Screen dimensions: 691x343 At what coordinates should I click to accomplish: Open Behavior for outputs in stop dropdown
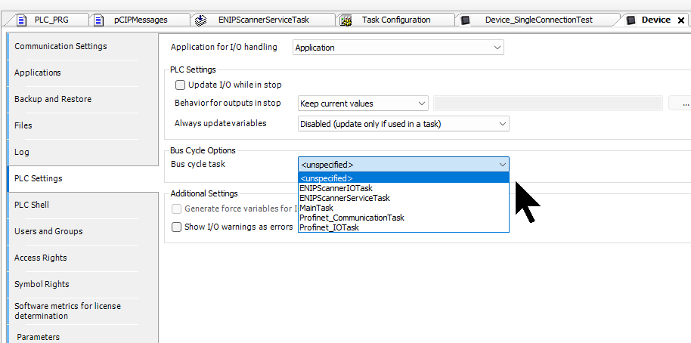363,104
